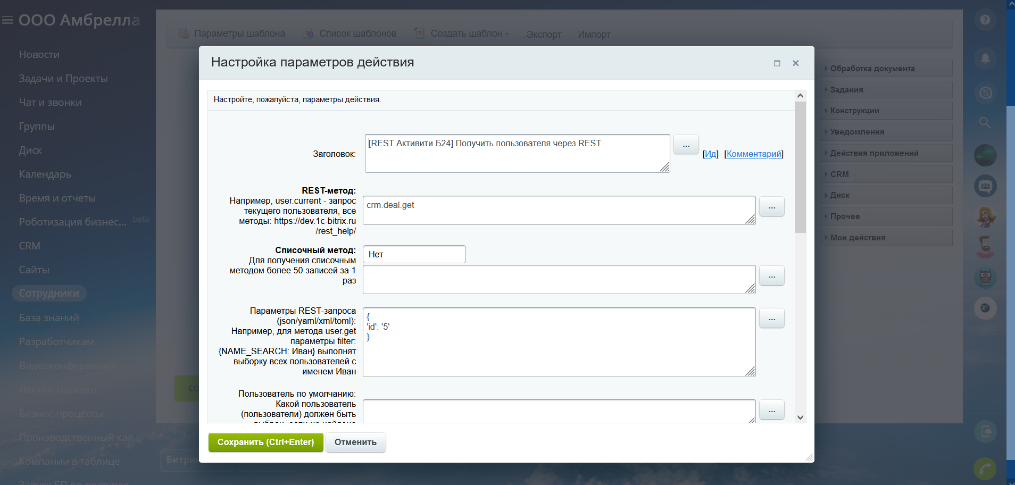Open the notifications bell icon
Screen dimensions: 1015x485
tap(985, 57)
